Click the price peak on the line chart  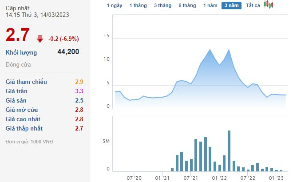pyautogui.click(x=210, y=50)
